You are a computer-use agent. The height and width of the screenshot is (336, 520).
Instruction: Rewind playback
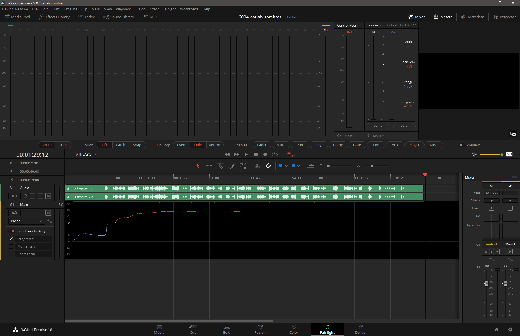227,154
